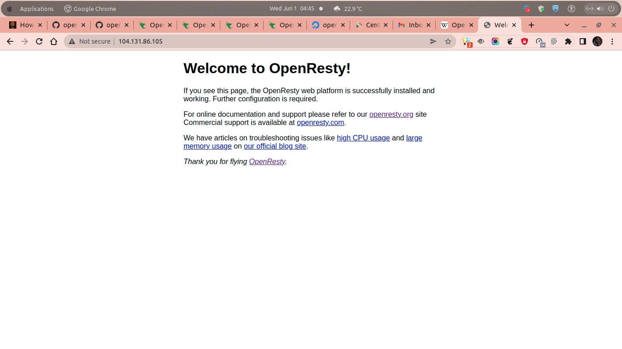Open the Google Chrome app menu
Viewport: 622px width, 349px height.
tap(90, 9)
